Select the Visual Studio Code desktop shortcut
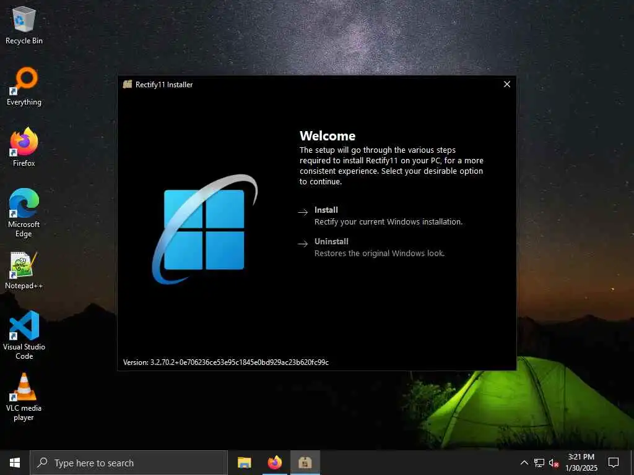Viewport: 634px width, 475px height. [24, 335]
